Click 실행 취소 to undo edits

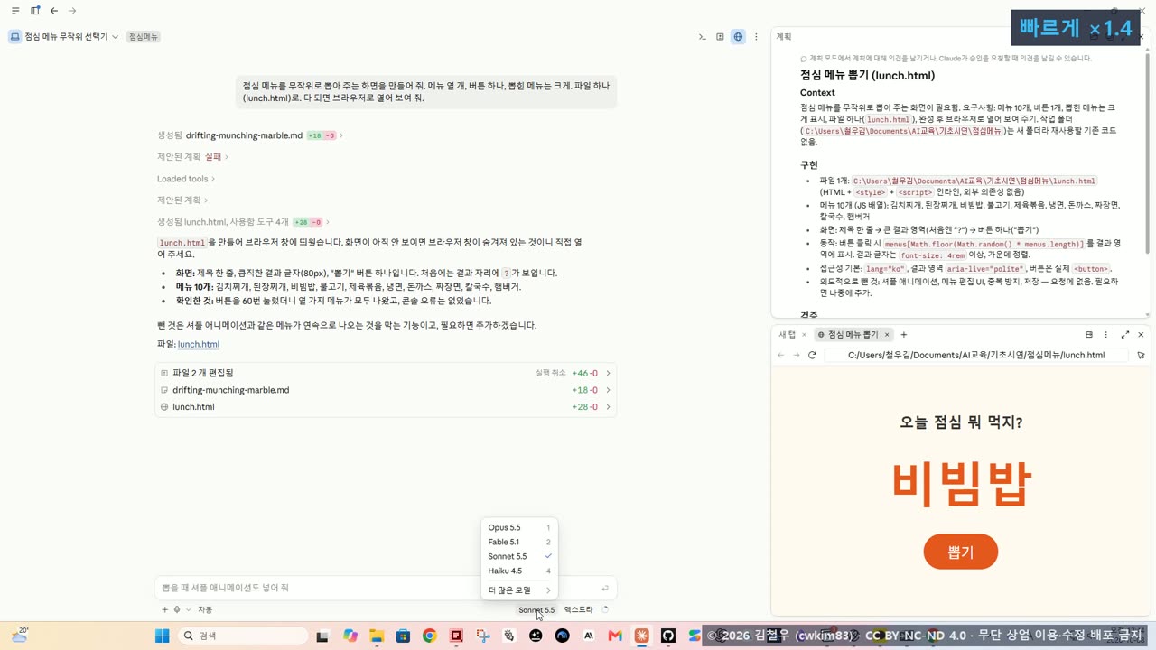550,373
